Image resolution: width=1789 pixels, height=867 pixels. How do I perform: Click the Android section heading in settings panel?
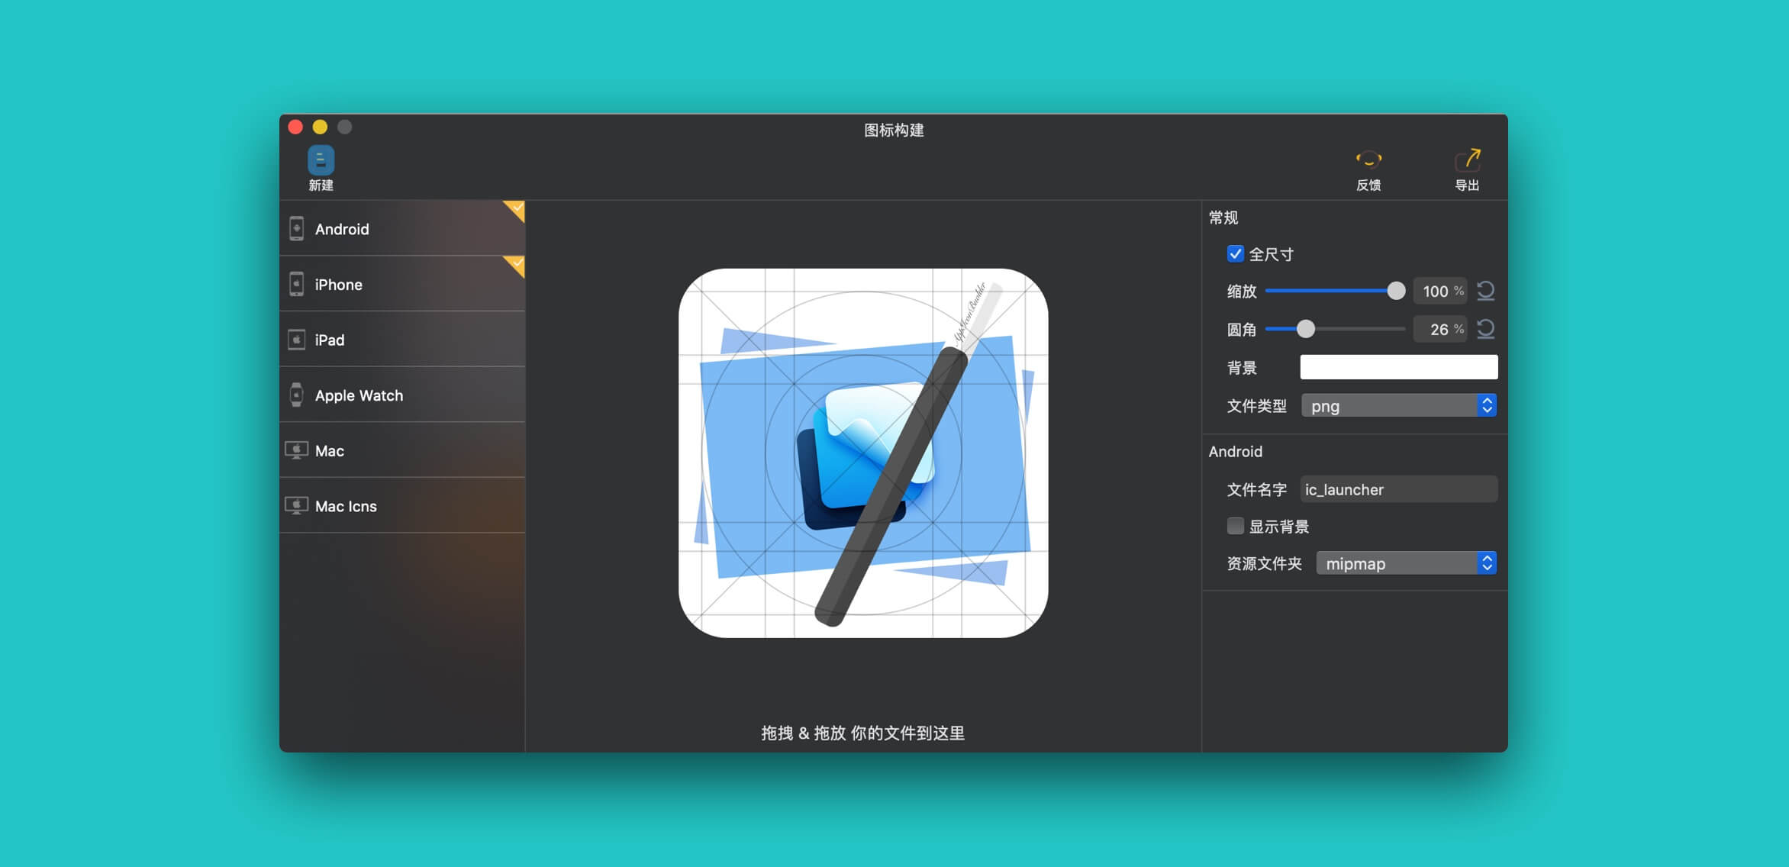tap(1236, 451)
